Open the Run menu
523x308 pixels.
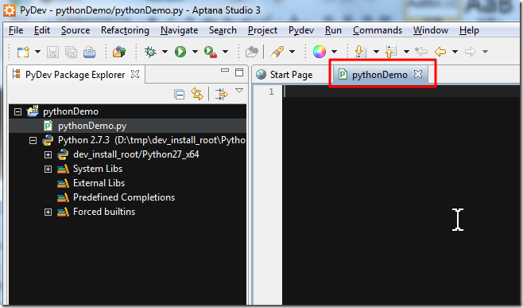[333, 30]
